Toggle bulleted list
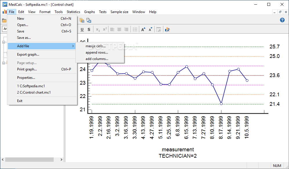289x169 pixels. pyautogui.click(x=135, y=30)
